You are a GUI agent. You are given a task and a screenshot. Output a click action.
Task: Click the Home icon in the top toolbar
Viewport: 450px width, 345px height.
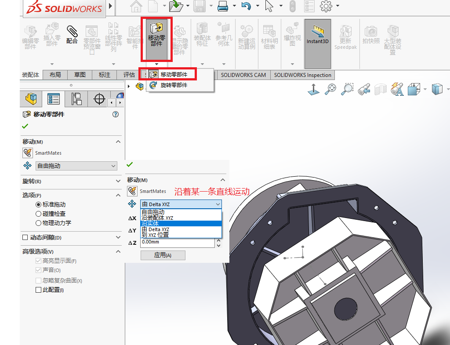(136, 6)
